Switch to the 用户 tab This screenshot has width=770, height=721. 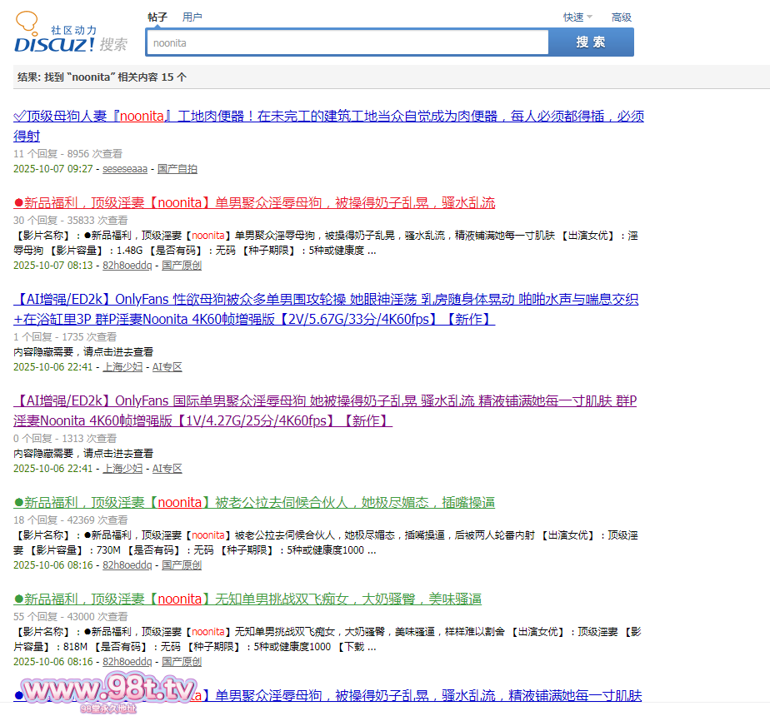192,17
